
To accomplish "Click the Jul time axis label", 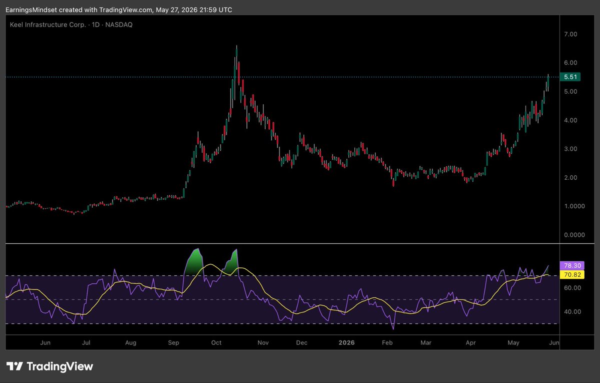I will click(x=86, y=343).
